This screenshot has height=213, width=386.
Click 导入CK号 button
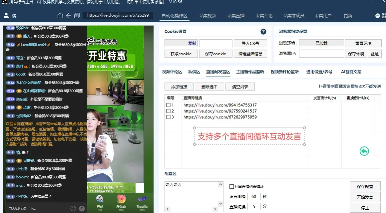click(x=250, y=43)
